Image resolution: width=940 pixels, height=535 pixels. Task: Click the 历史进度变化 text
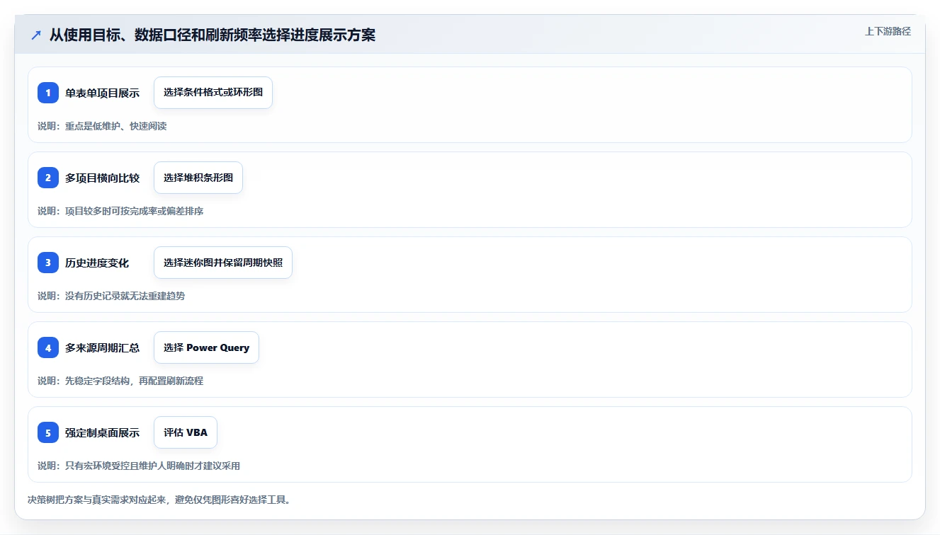[x=97, y=263]
